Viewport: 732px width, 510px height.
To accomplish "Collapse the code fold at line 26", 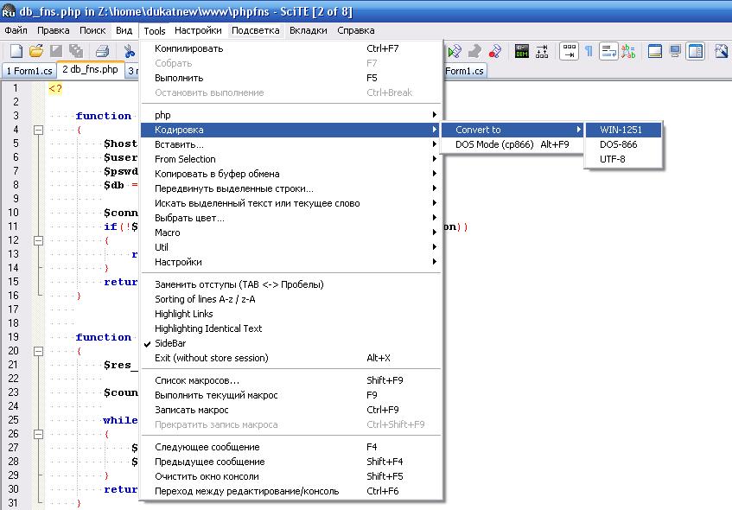I will (x=39, y=434).
